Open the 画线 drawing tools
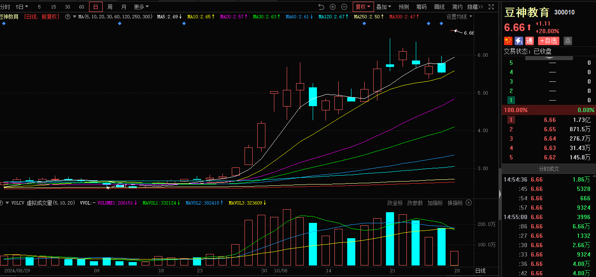 point(439,7)
